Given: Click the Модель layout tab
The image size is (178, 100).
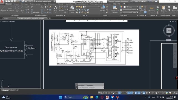Looking at the screenshot, I should coord(5,90).
